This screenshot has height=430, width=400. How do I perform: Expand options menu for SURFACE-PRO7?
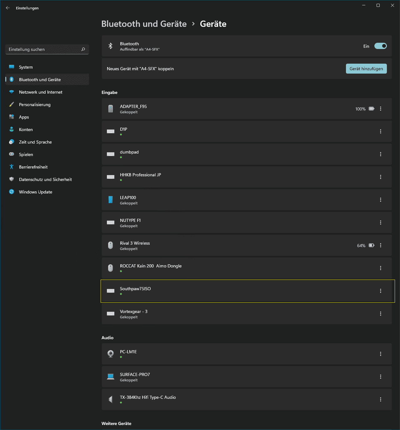pos(381,377)
